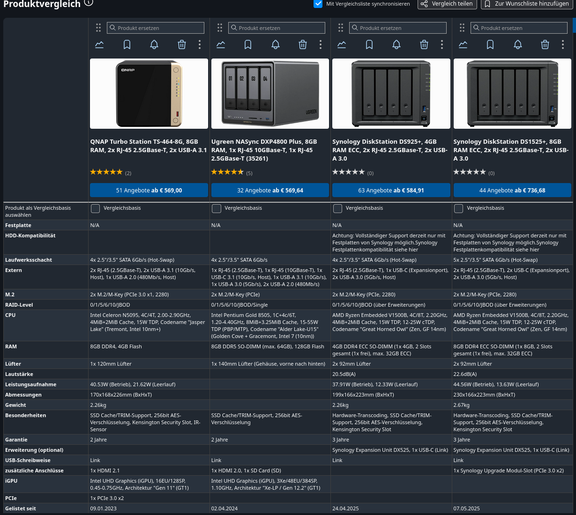This screenshot has width=576, height=515.
Task: Open price history chart for Synology DS1525+
Action: click(x=463, y=44)
